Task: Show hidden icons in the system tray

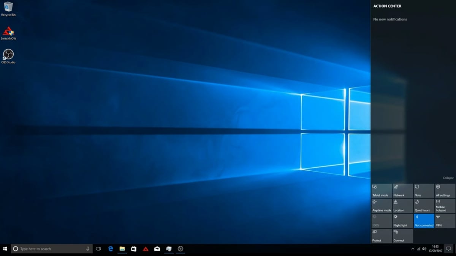Action: 412,249
